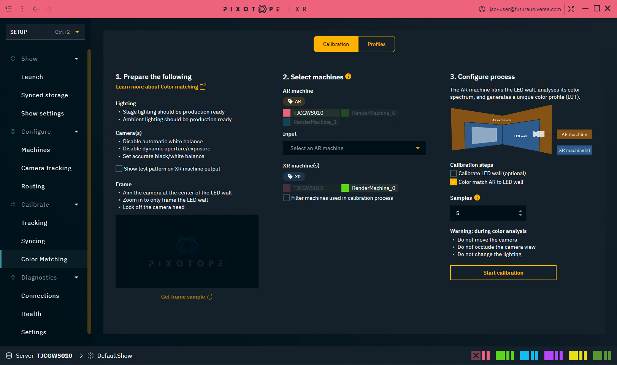The width and height of the screenshot is (617, 365).
Task: Click Start calibration button
Action: (503, 273)
